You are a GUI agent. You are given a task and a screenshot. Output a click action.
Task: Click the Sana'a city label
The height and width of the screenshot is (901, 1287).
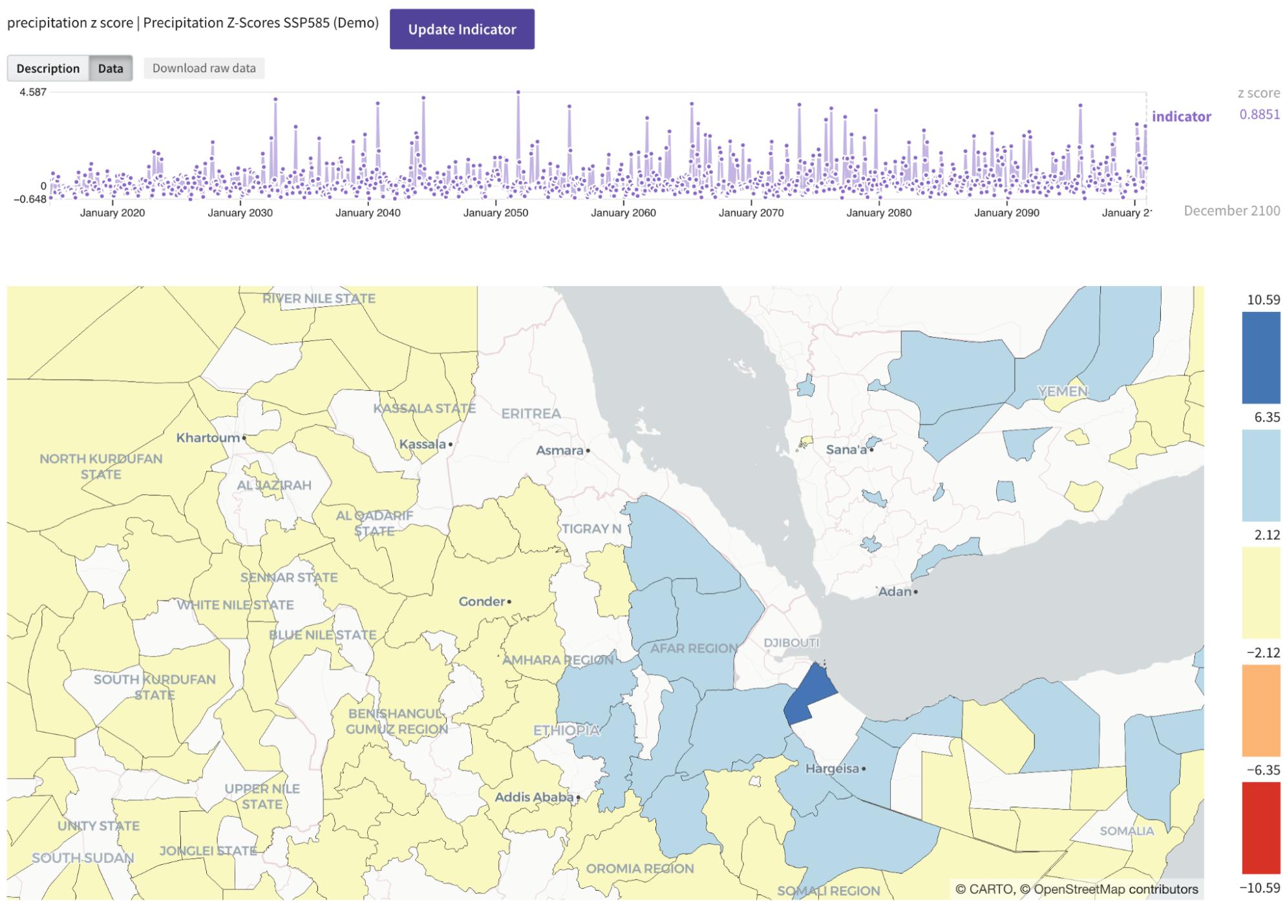[x=846, y=450]
